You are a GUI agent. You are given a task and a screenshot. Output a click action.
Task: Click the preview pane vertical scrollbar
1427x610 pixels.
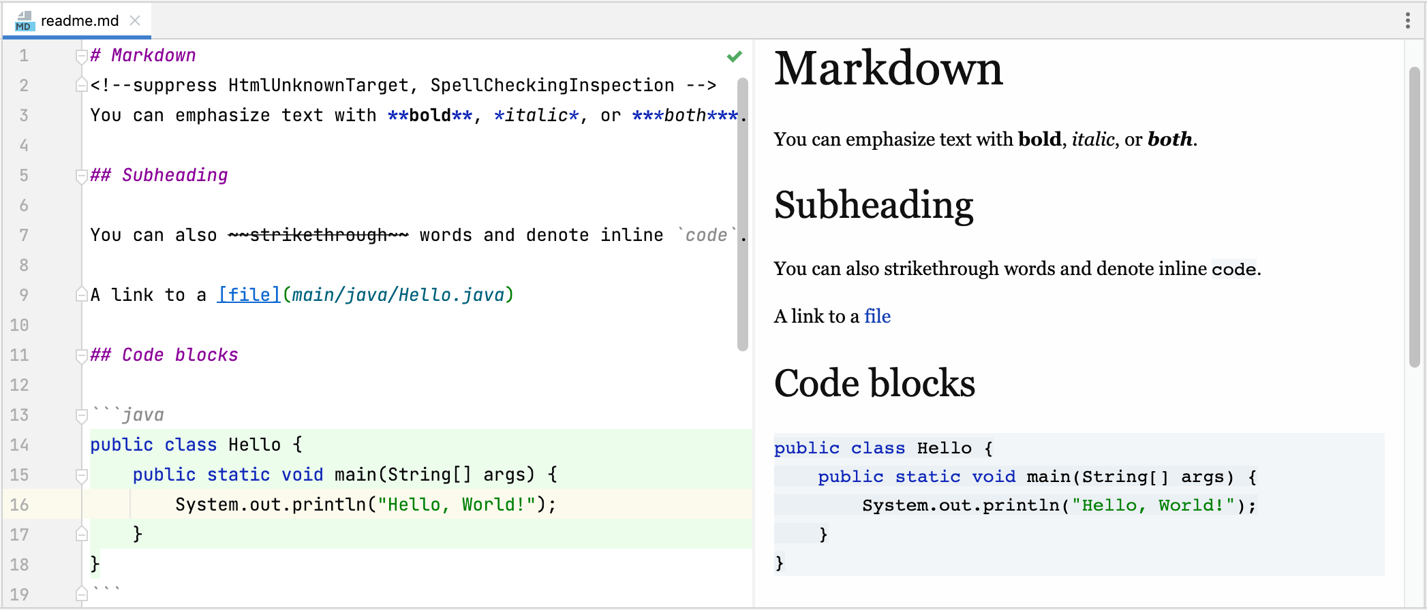[1414, 218]
